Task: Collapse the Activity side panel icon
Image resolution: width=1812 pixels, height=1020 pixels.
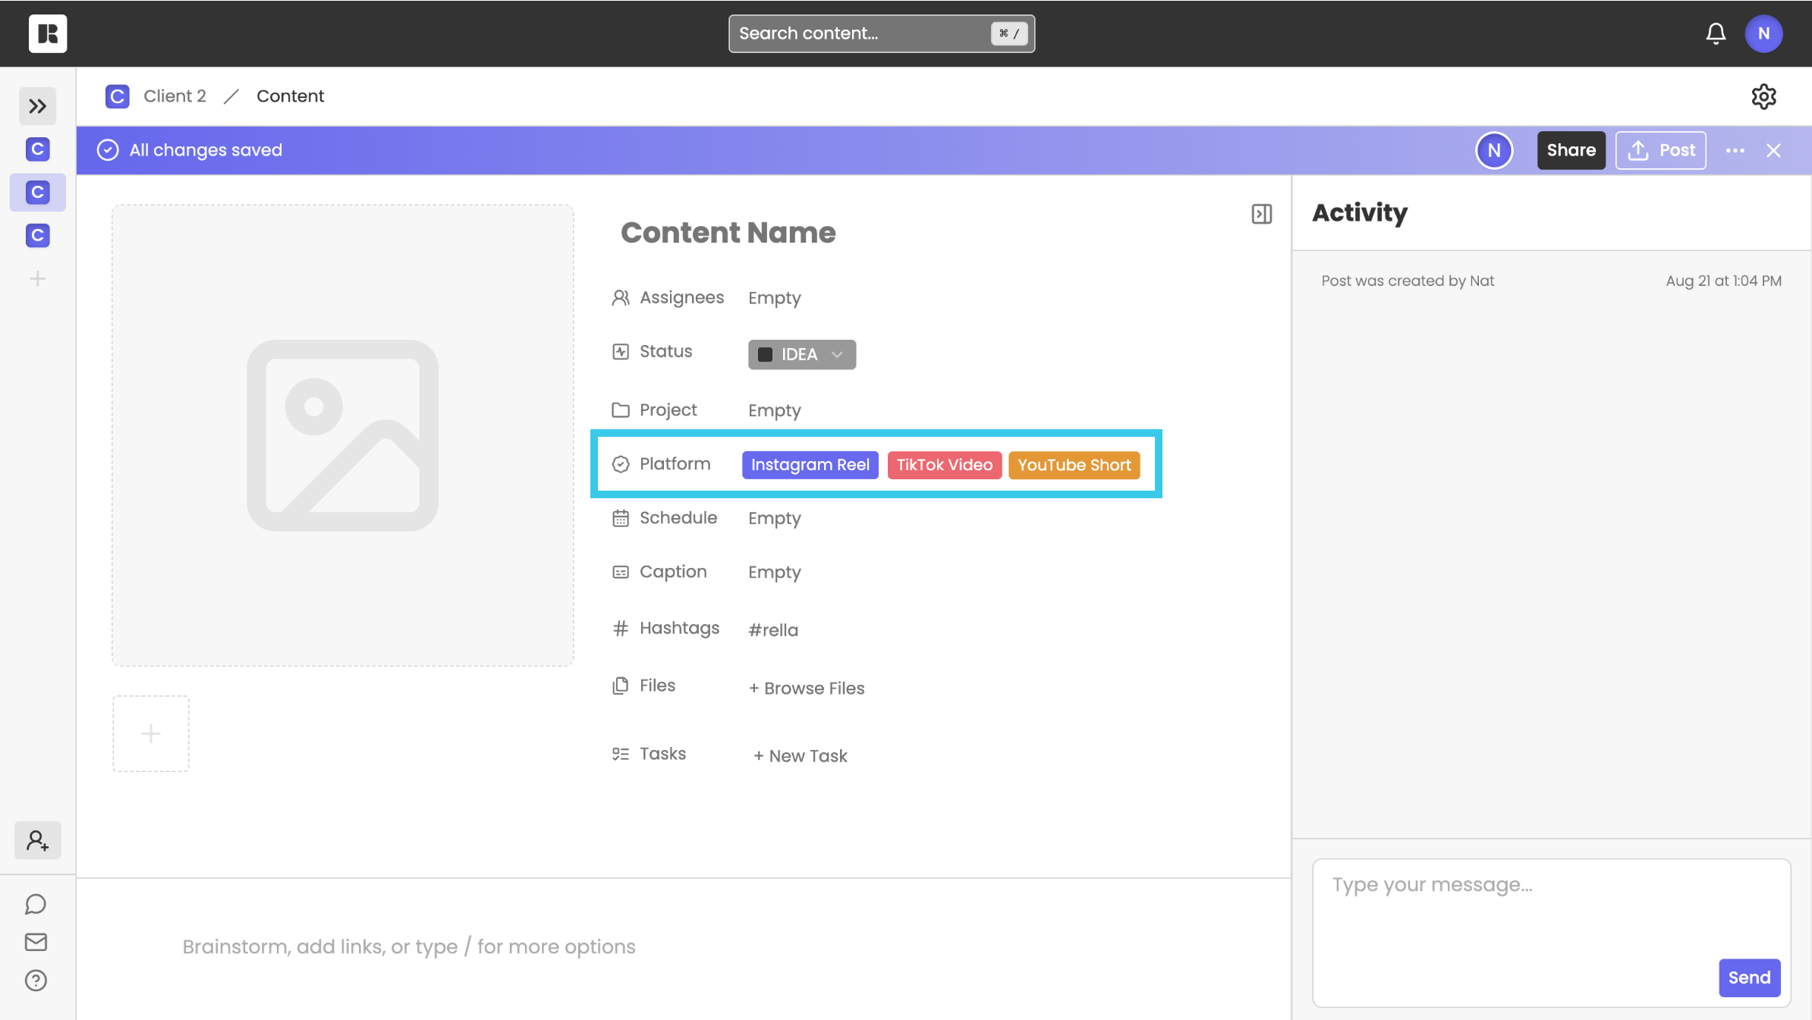Action: tap(1261, 214)
